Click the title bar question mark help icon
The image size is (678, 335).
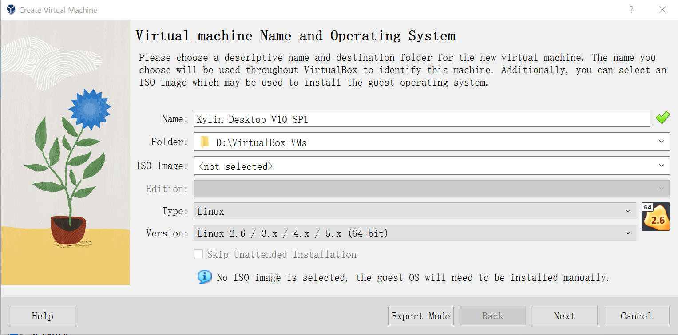[631, 10]
